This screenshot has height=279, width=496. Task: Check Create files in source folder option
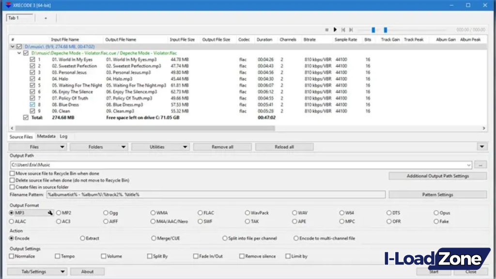click(12, 186)
